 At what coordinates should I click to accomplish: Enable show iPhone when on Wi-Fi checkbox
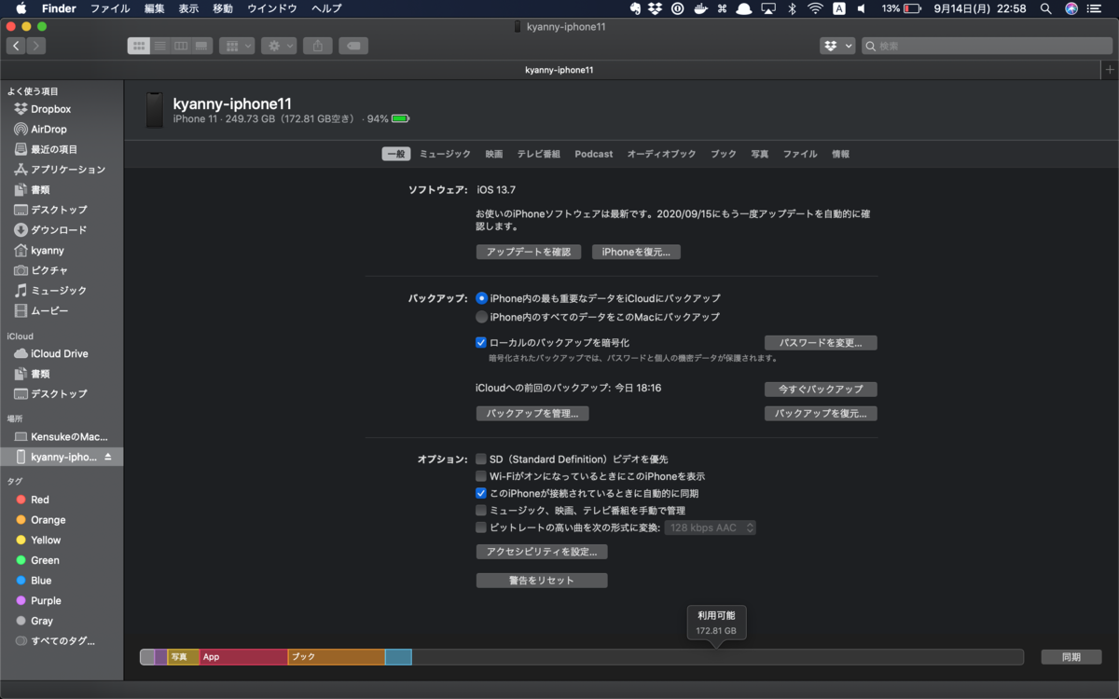481,476
